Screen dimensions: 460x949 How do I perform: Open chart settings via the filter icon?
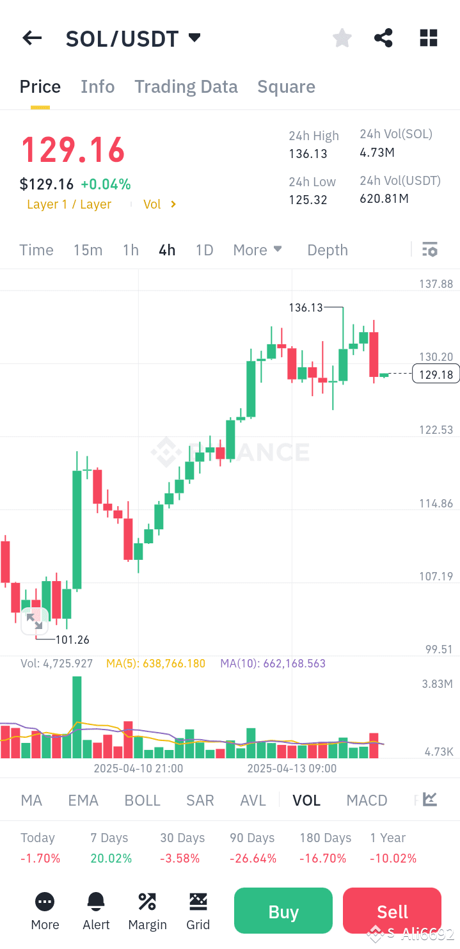[430, 250]
